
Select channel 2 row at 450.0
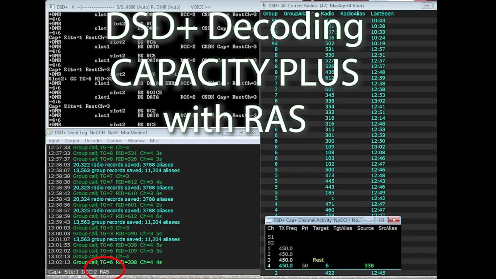333,254
